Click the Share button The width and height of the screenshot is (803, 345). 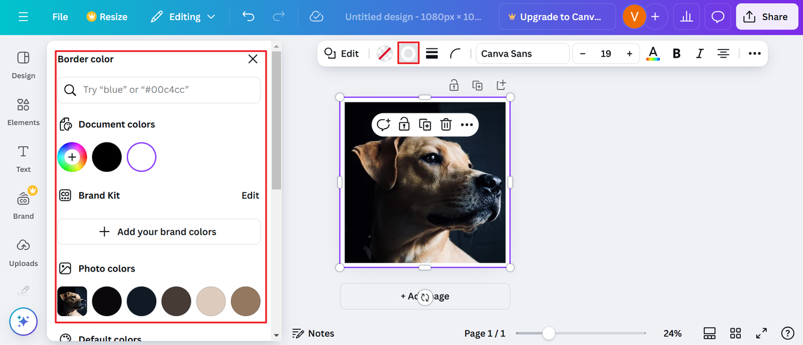766,17
